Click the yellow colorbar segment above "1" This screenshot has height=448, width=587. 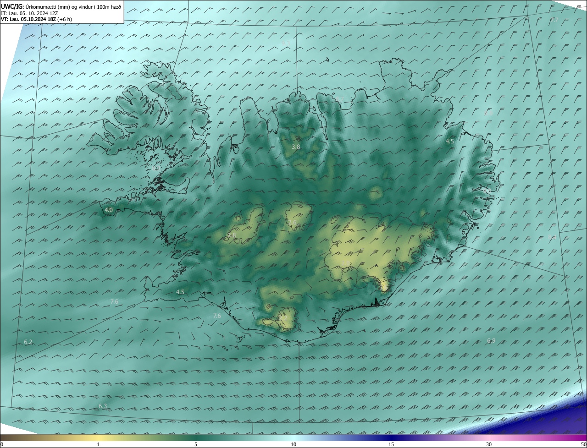tap(98, 438)
